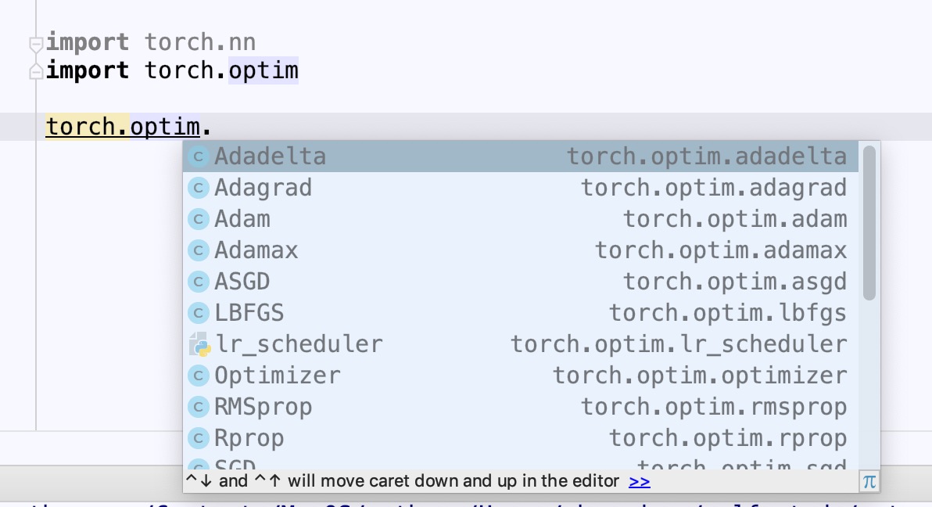Screen dimensions: 932x507
Task: Click the pi icon in popup corner
Action: [869, 482]
